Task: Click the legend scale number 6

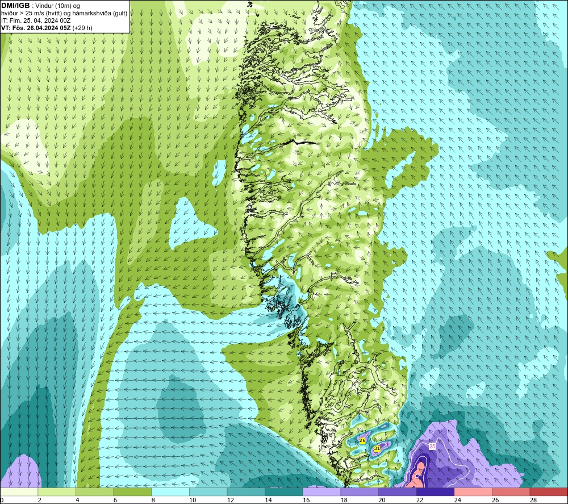Action: click(115, 500)
